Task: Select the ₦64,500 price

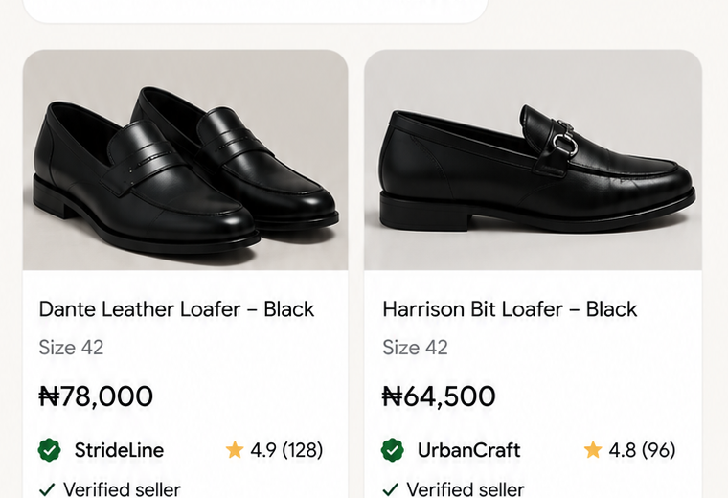Action: click(439, 396)
